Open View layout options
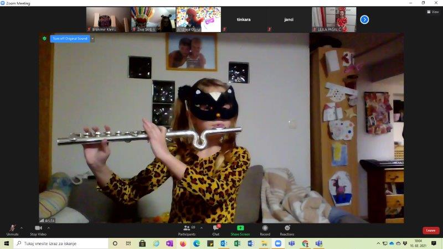Viewport: 443px width, 249px height. pyautogui.click(x=433, y=12)
